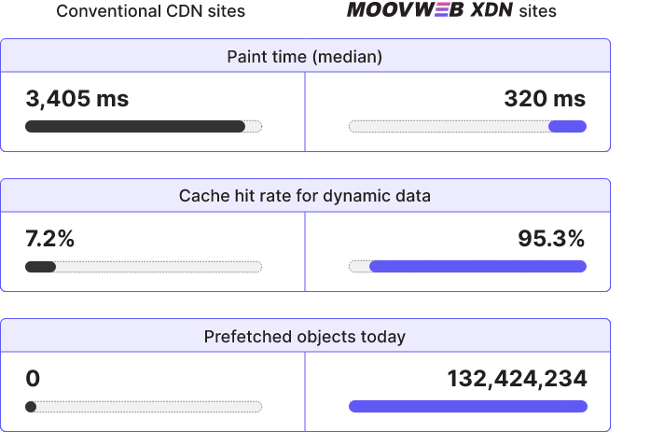Select the Prefetched objects today header
This screenshot has width=664, height=432.
pos(305,337)
